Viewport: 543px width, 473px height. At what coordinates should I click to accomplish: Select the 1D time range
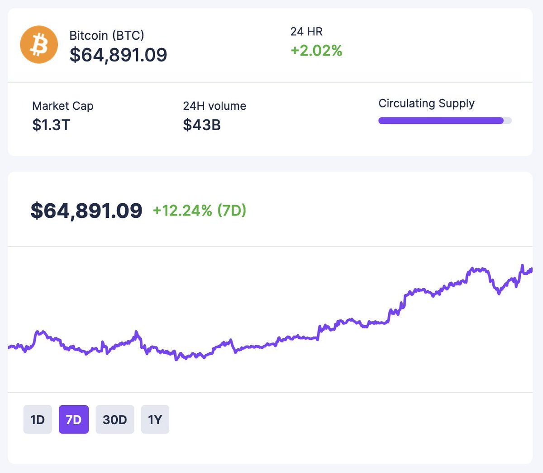(38, 420)
